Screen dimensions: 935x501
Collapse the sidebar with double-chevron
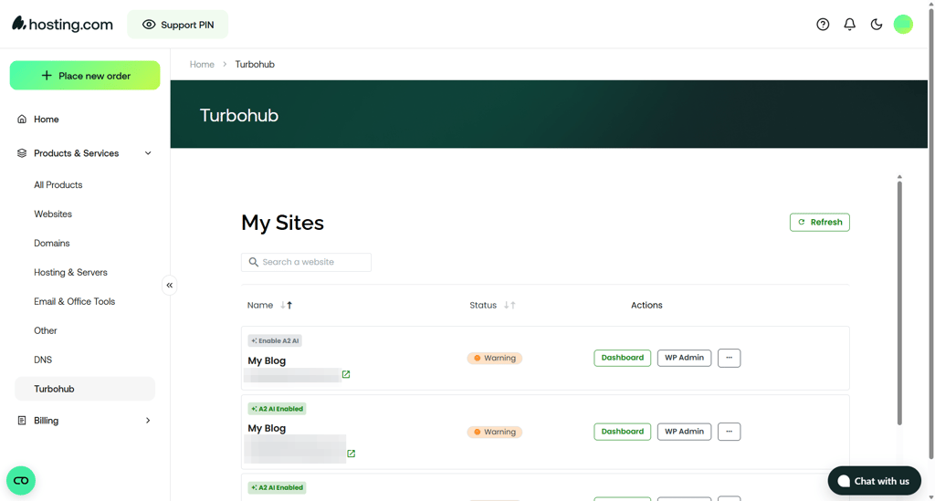pos(169,286)
